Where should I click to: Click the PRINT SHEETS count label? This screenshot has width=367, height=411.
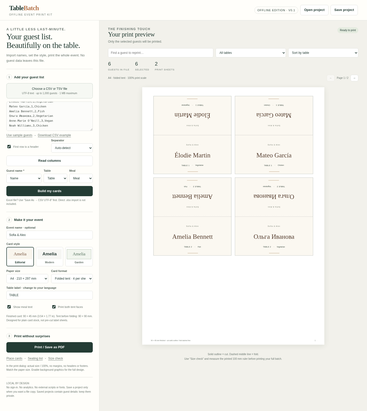165,70
